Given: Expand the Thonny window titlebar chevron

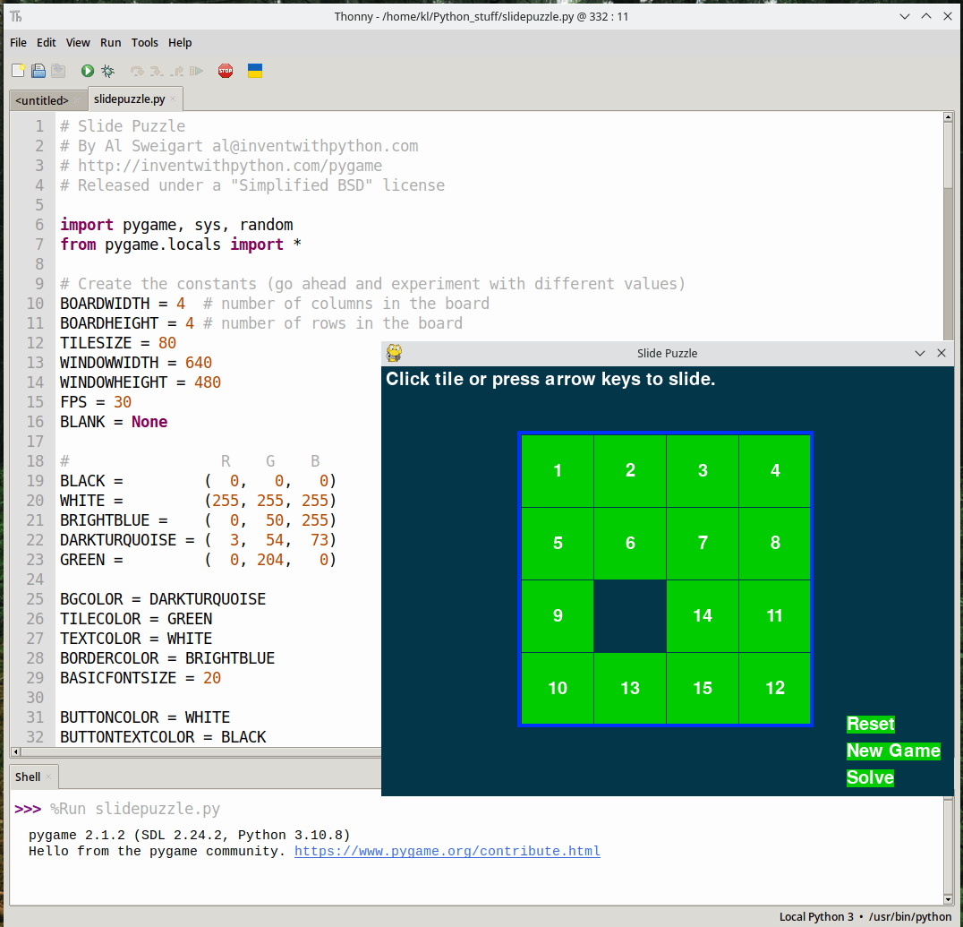Looking at the screenshot, I should point(905,16).
